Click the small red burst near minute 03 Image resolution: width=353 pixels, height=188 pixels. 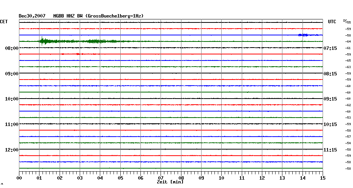[x=78, y=54]
